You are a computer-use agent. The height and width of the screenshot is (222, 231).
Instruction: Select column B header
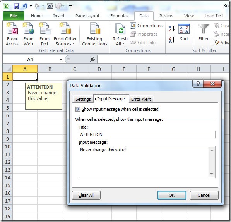tap(50, 69)
